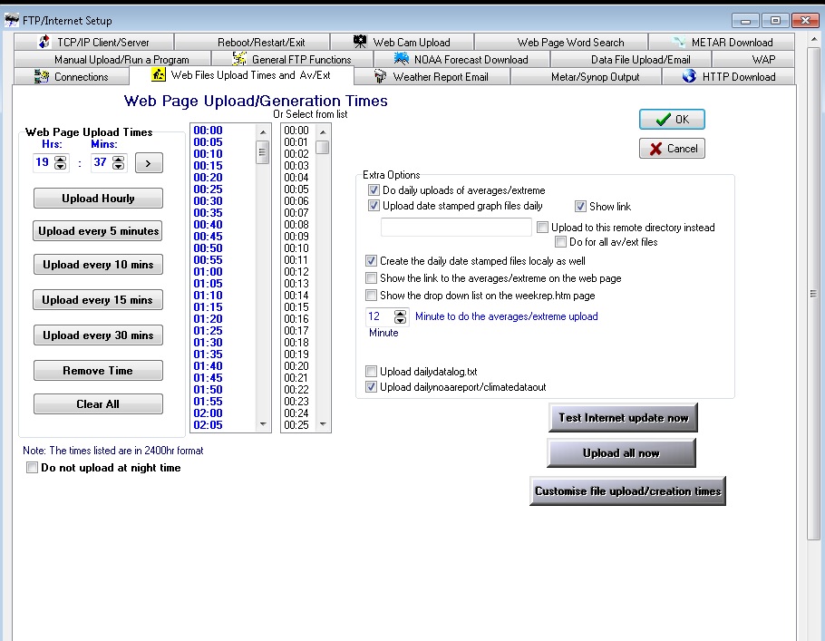The height and width of the screenshot is (641, 825).
Task: Uncheck Do daily uploads of averages/extreme
Action: click(x=374, y=190)
